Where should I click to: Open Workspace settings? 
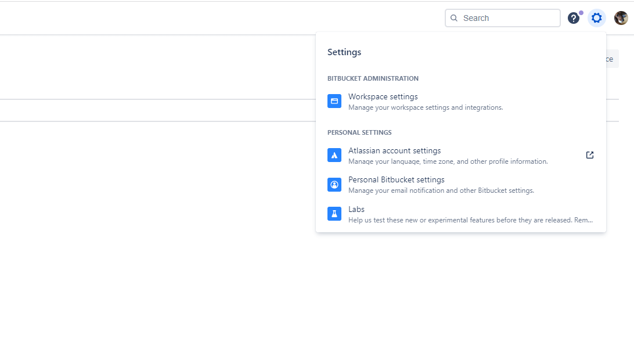[x=460, y=102]
